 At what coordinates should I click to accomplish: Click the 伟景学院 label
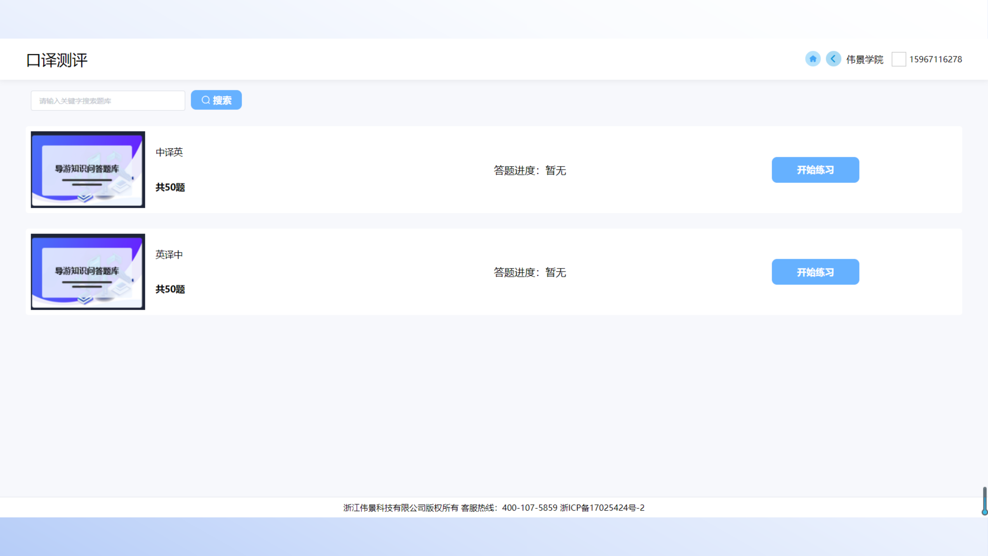coord(864,59)
